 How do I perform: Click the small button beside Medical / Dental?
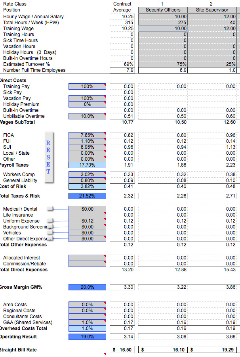(50, 209)
